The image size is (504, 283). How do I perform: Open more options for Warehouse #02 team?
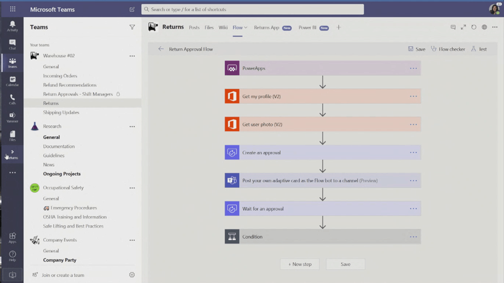(x=132, y=56)
